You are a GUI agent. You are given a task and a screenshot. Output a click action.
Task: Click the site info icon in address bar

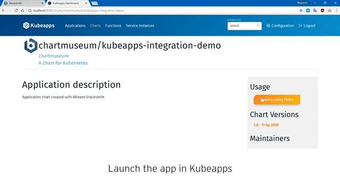pyautogui.click(x=30, y=11)
